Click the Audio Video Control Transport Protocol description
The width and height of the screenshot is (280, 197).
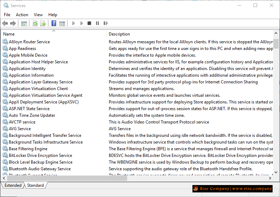(159, 122)
